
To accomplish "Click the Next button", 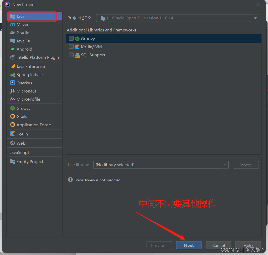I will tap(189, 245).
